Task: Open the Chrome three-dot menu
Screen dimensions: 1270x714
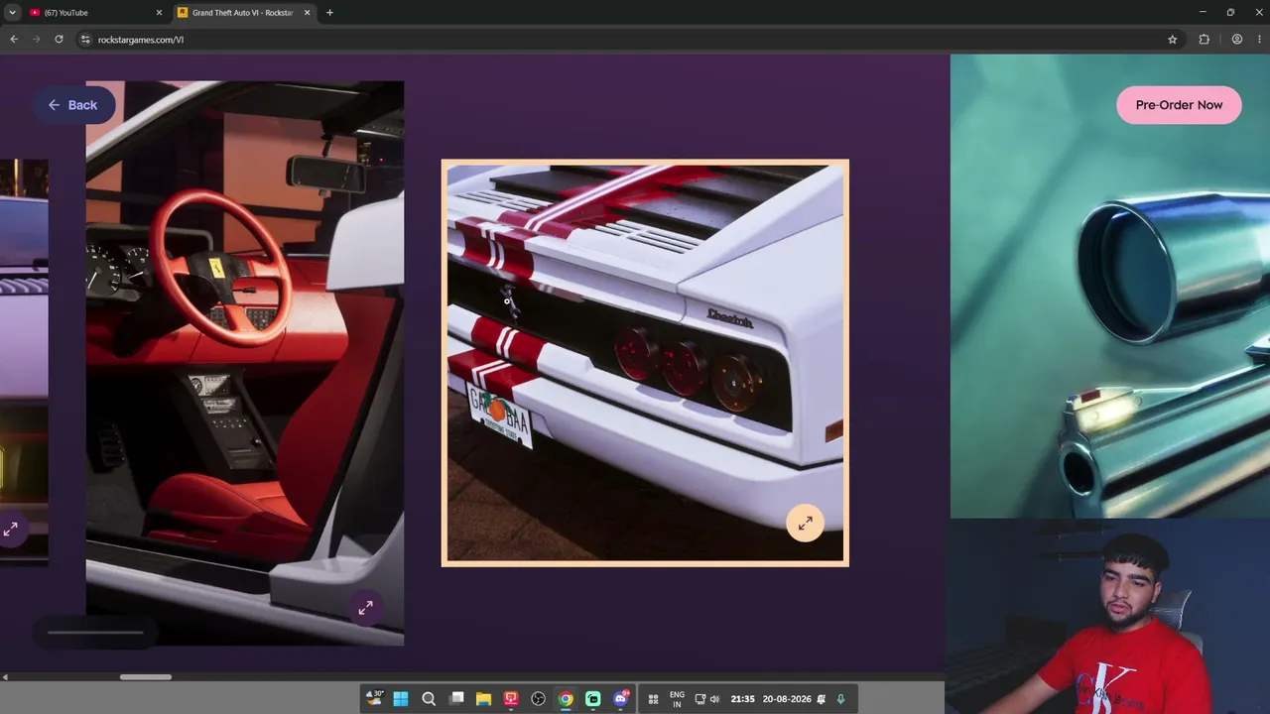Action: pyautogui.click(x=1258, y=40)
